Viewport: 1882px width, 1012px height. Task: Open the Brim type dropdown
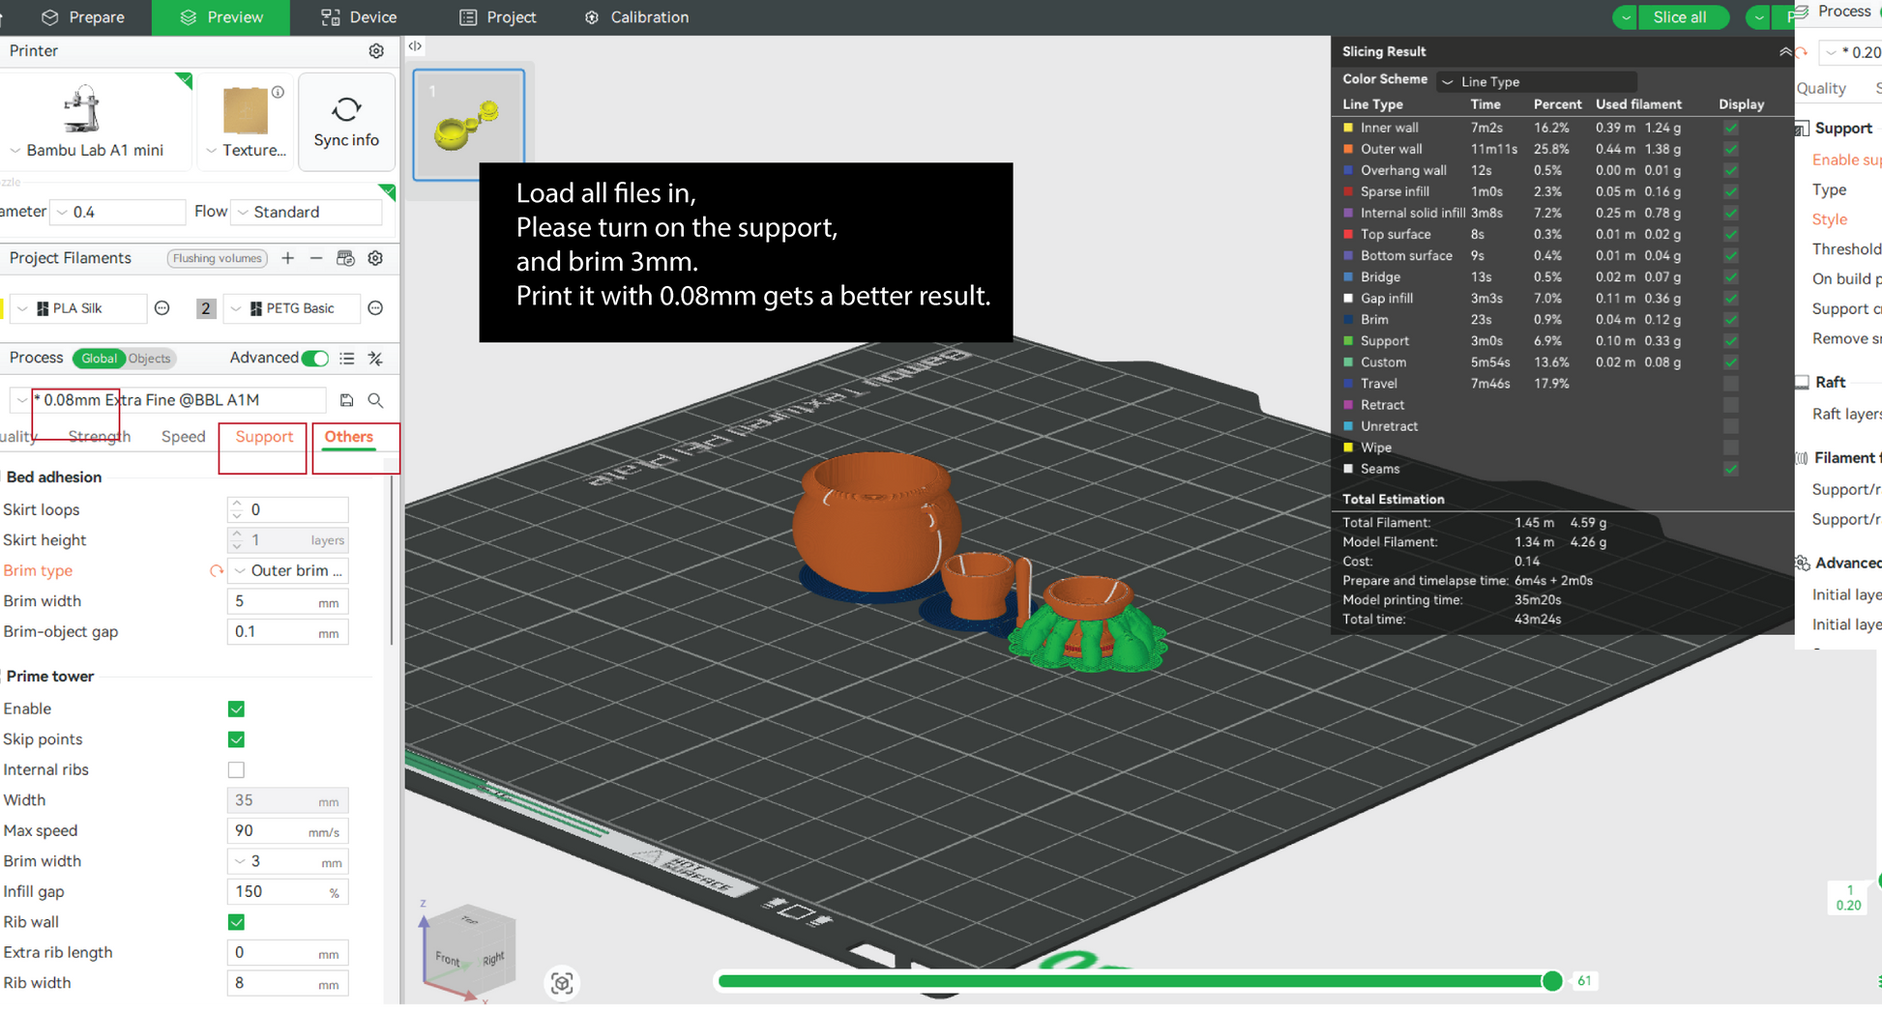[288, 571]
